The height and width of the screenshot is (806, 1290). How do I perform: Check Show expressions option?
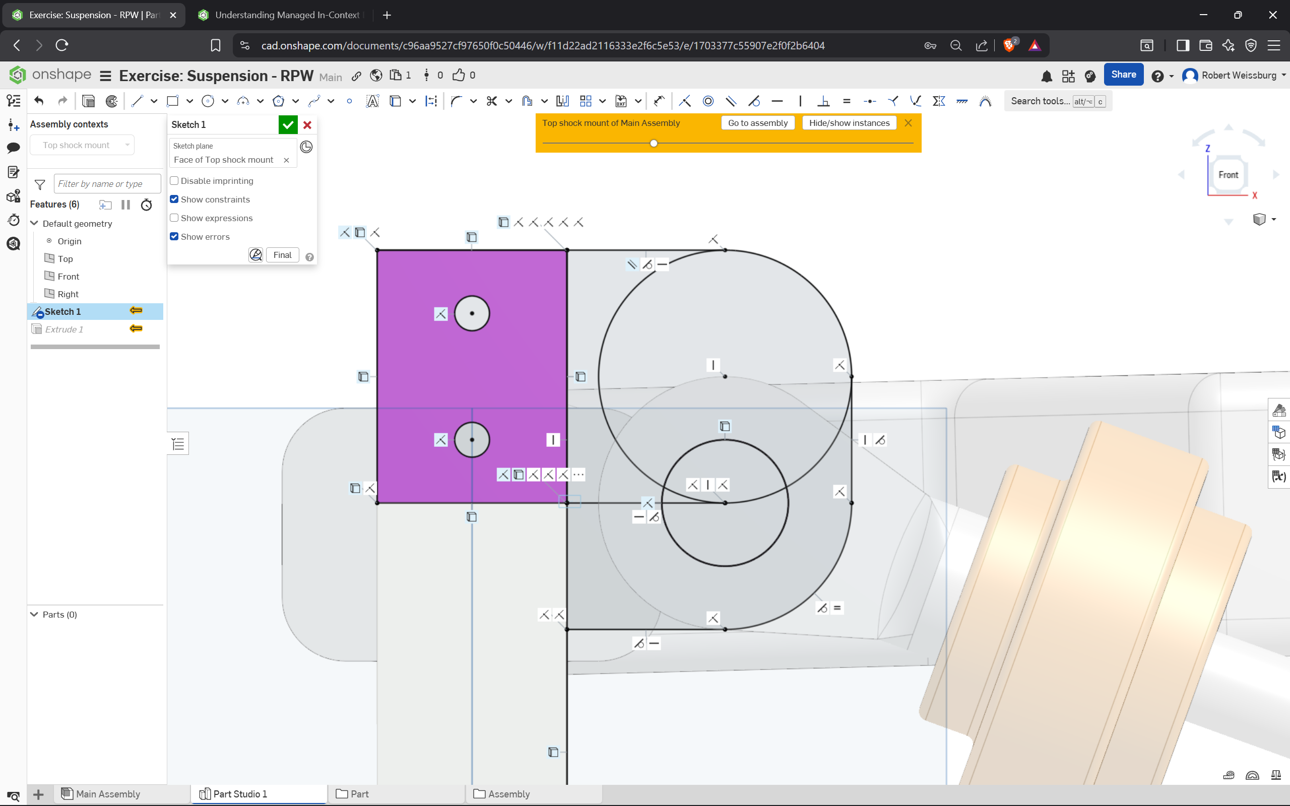(174, 218)
